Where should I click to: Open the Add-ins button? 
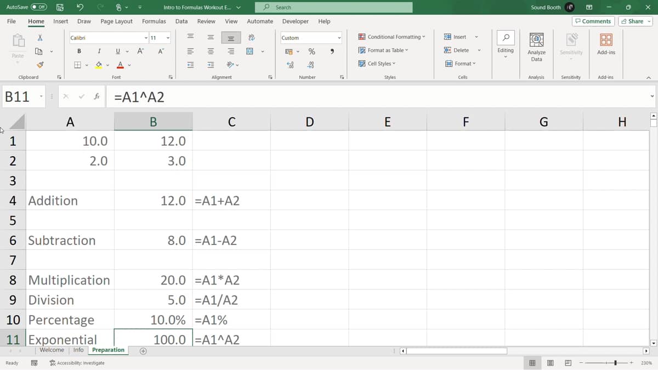click(606, 44)
